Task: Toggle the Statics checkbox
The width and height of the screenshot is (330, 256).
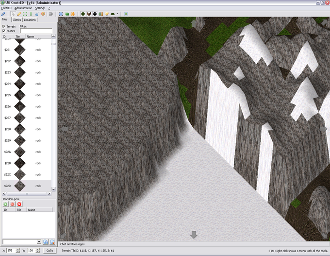Action: [4, 31]
